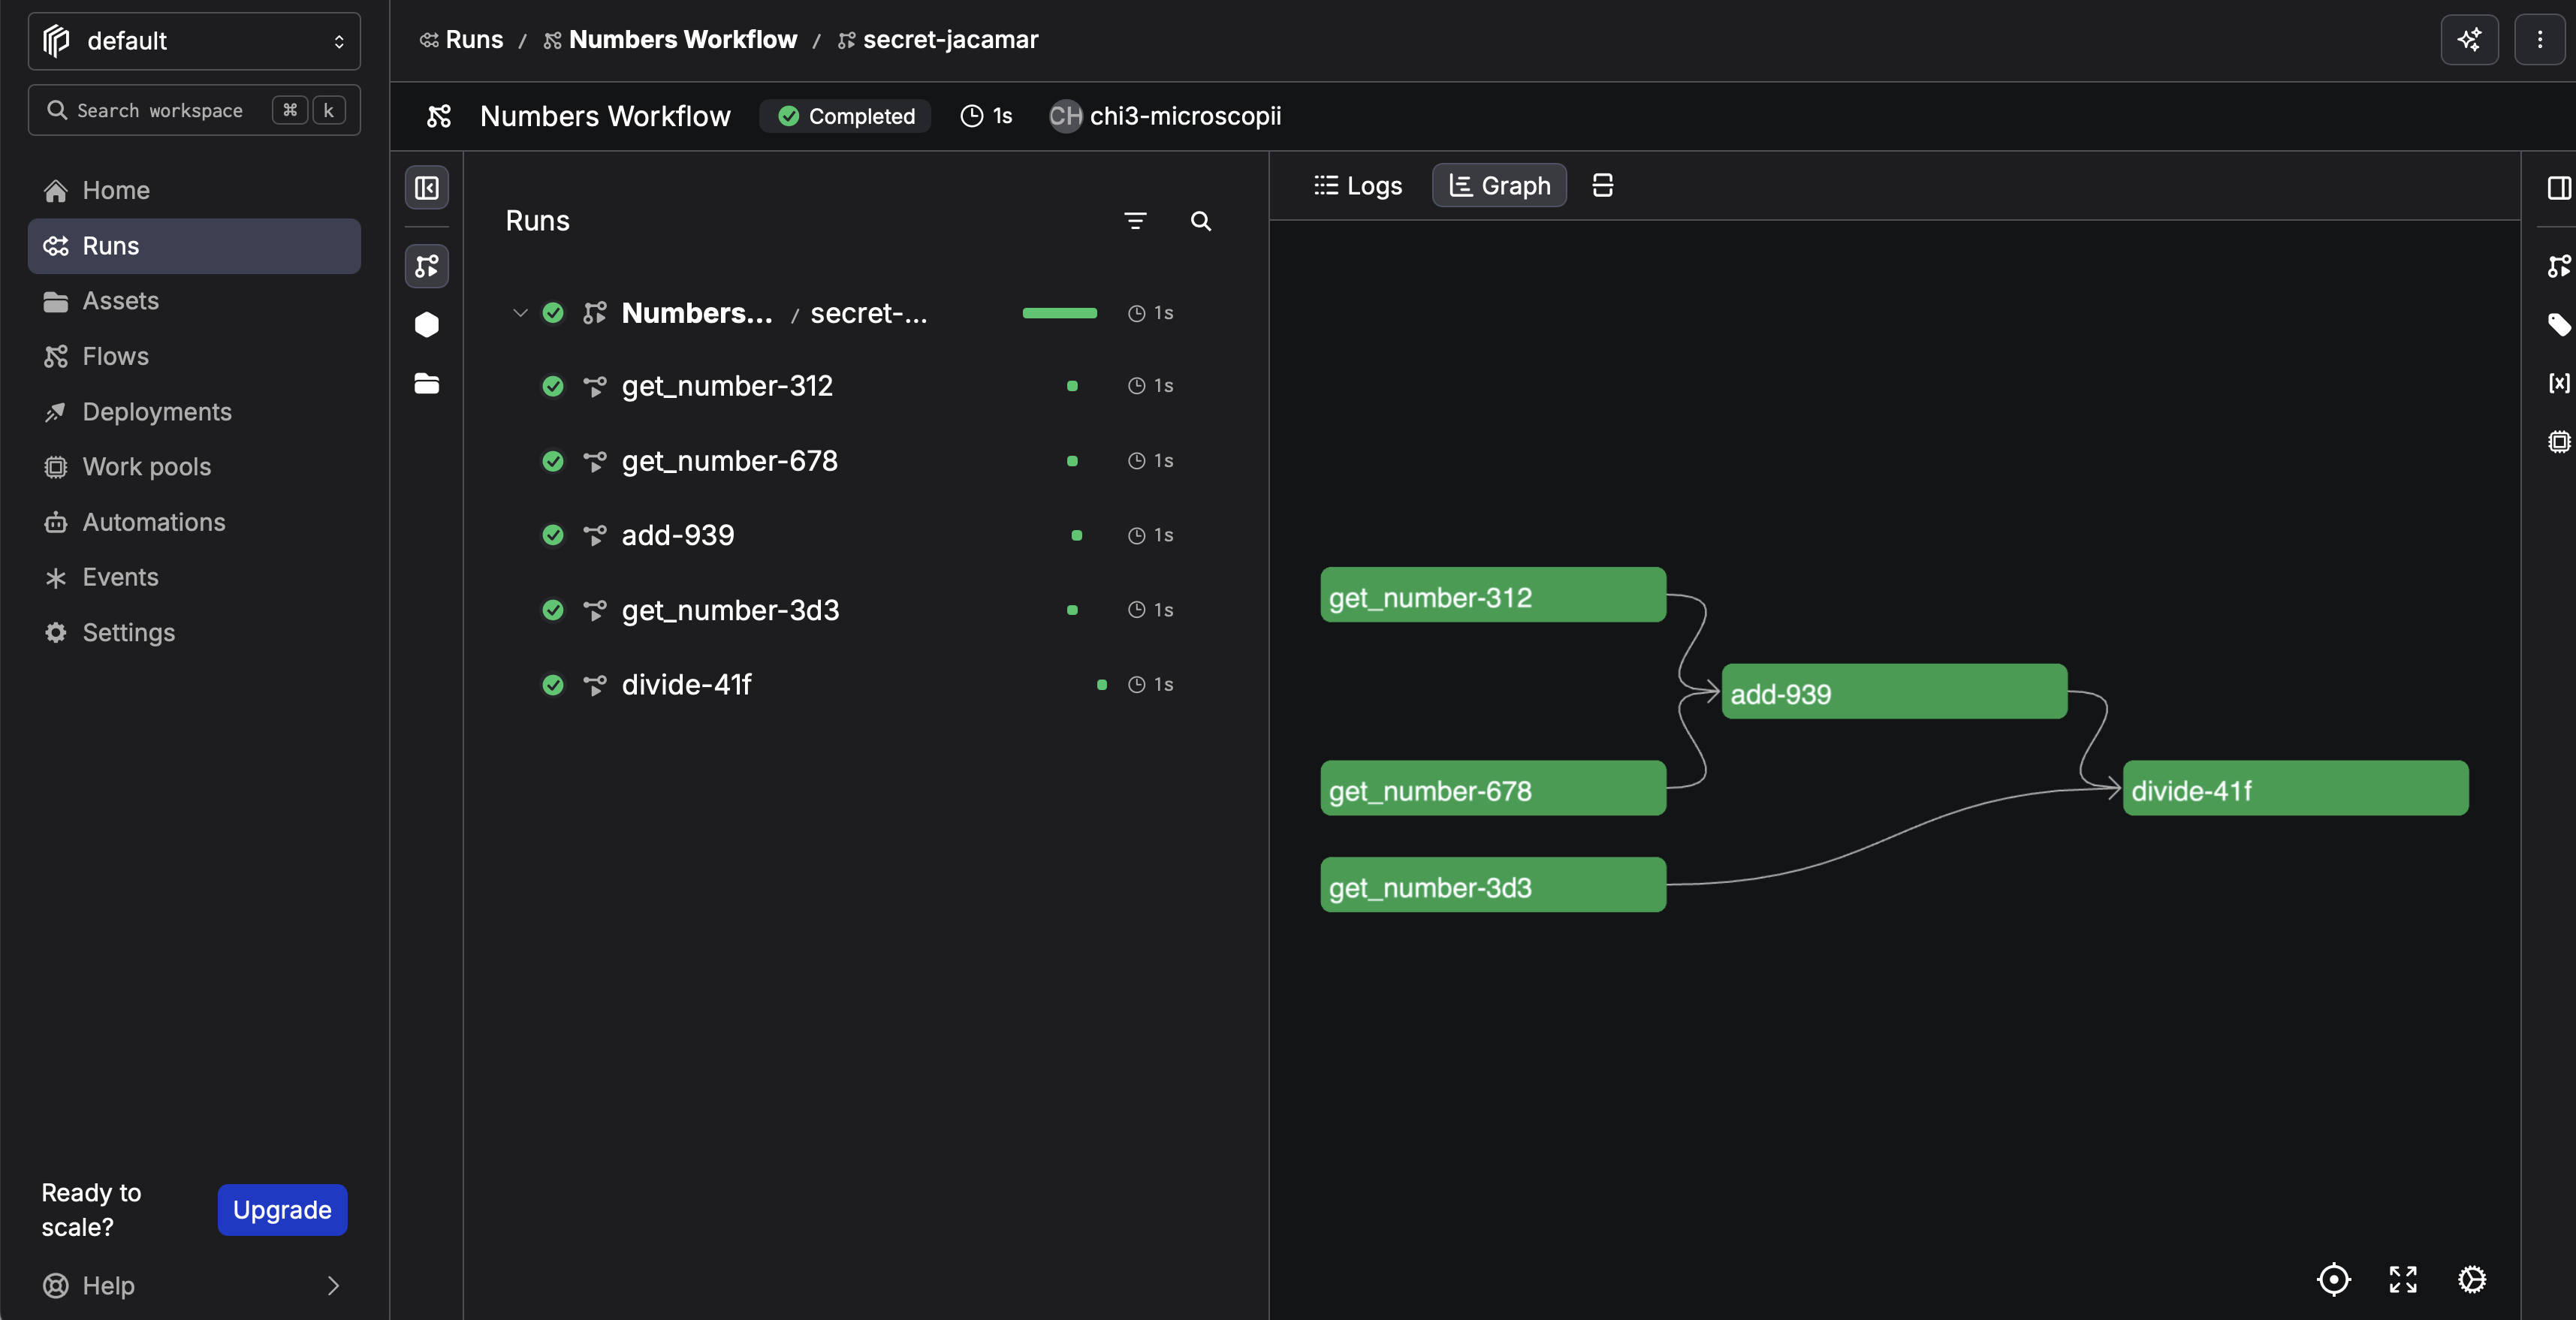Image resolution: width=2576 pixels, height=1320 pixels.
Task: Open the runs filter icon
Action: click(1135, 221)
